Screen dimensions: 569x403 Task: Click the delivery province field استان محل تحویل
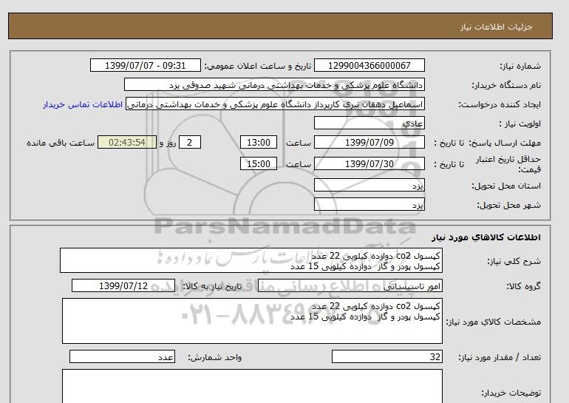369,185
